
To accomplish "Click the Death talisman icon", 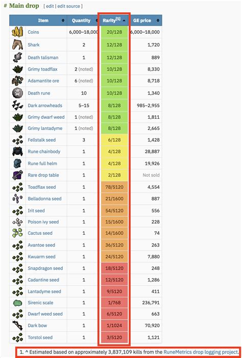I will pos(17,57).
